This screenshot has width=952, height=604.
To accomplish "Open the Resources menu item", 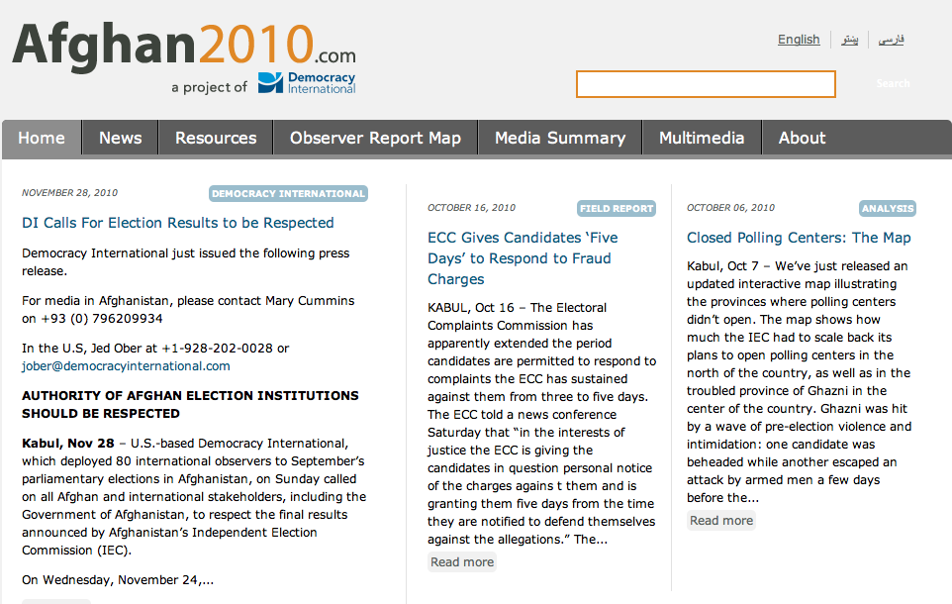I will tap(216, 138).
